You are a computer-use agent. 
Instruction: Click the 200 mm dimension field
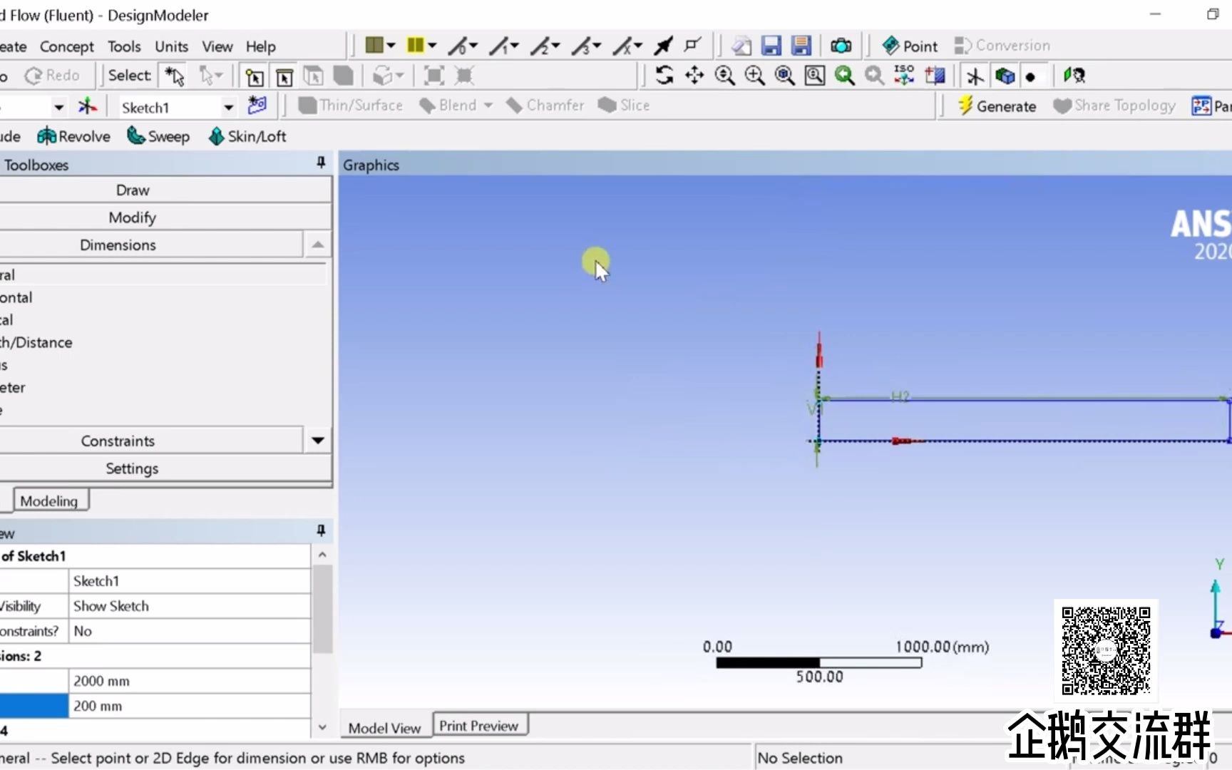pyautogui.click(x=190, y=706)
